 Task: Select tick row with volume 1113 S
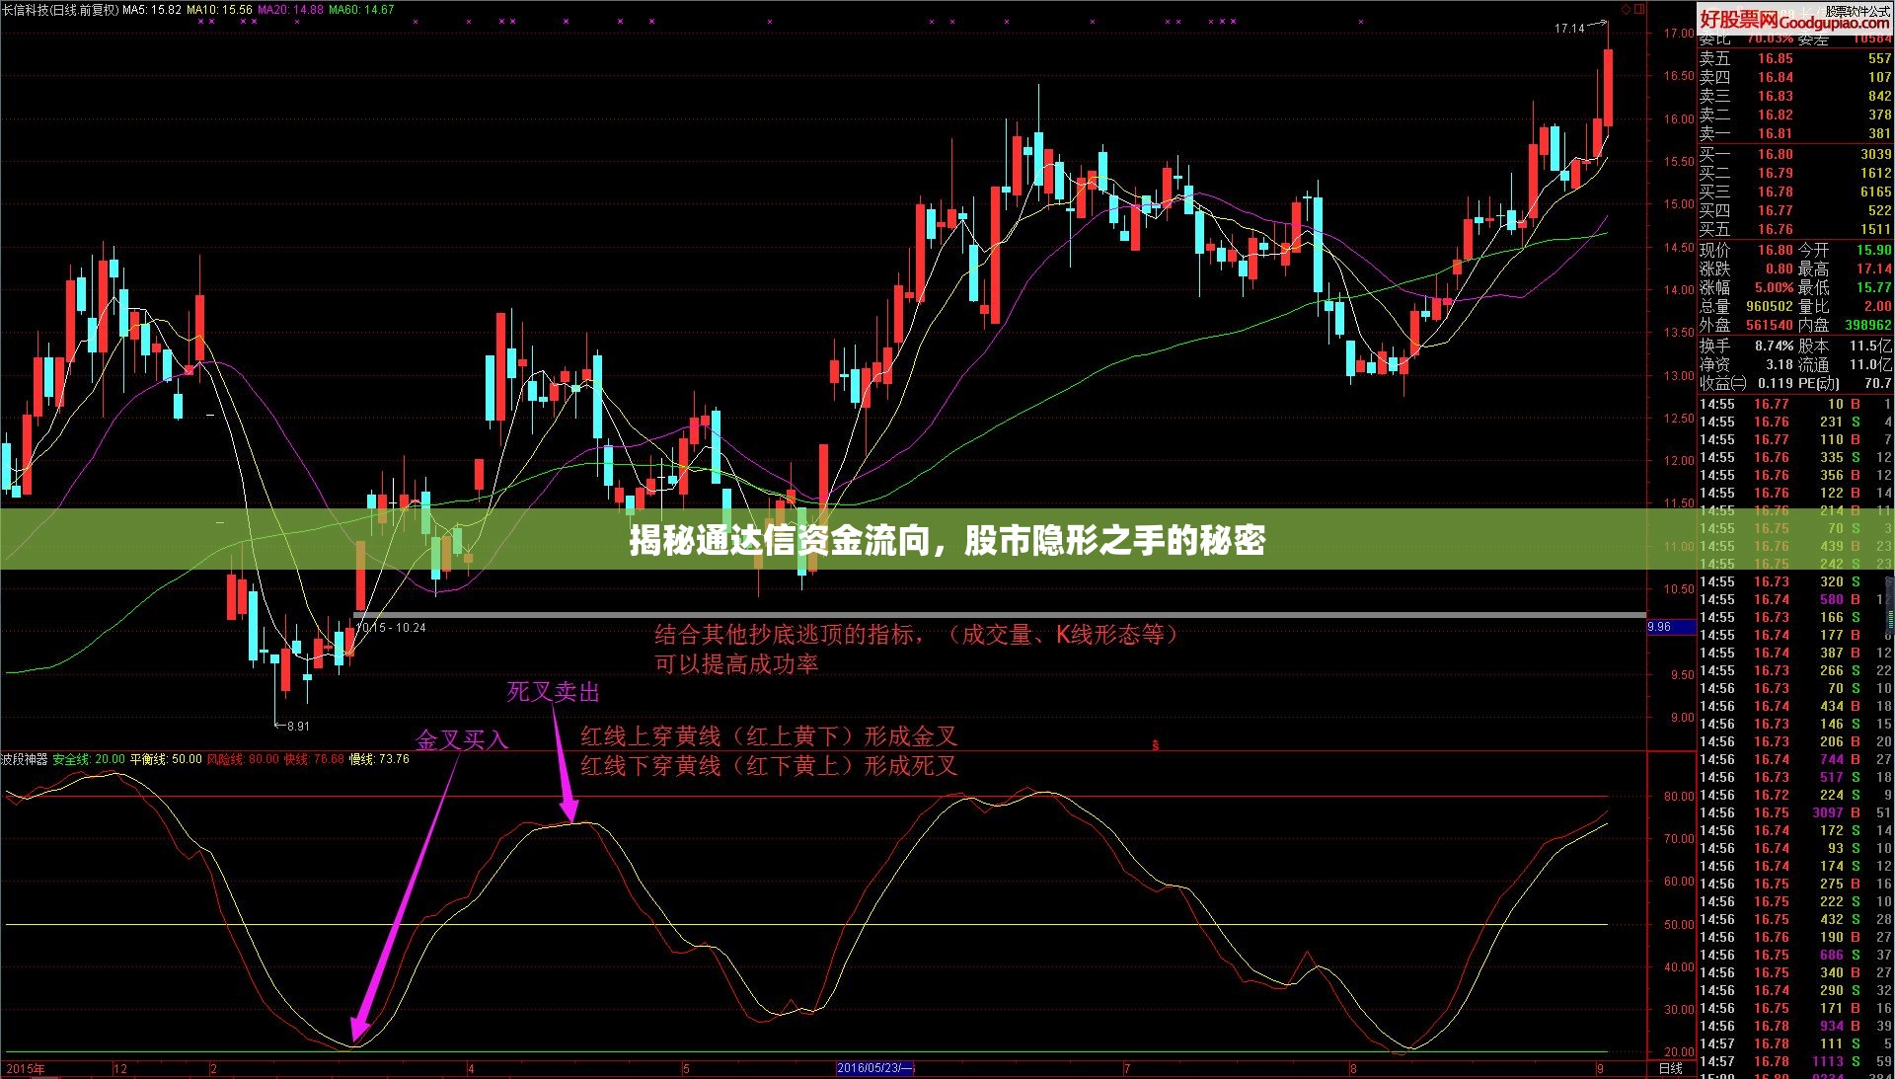click(x=1795, y=1062)
